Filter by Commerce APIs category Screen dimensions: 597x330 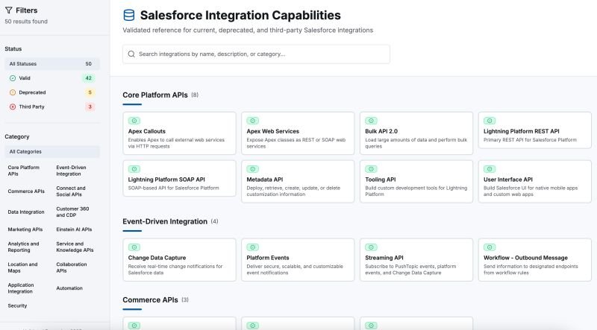coord(26,191)
